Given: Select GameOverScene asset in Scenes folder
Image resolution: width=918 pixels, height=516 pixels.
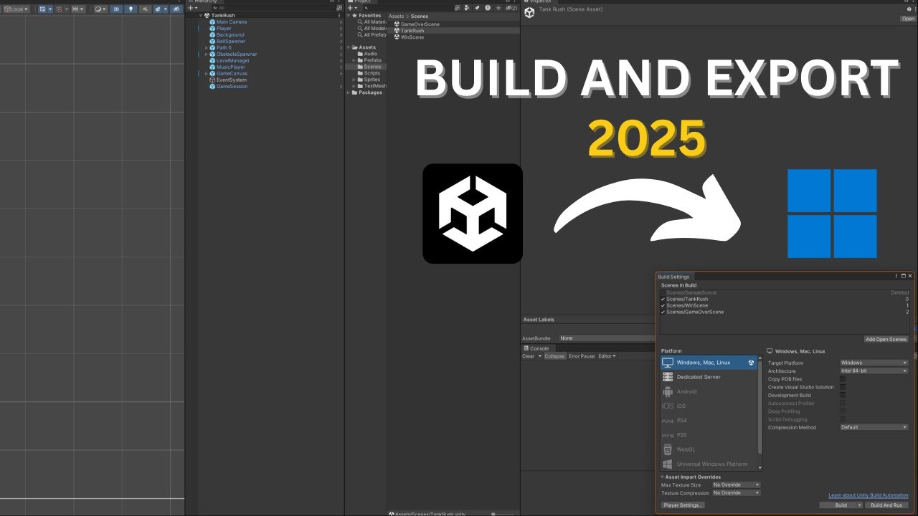Looking at the screenshot, I should click(417, 24).
